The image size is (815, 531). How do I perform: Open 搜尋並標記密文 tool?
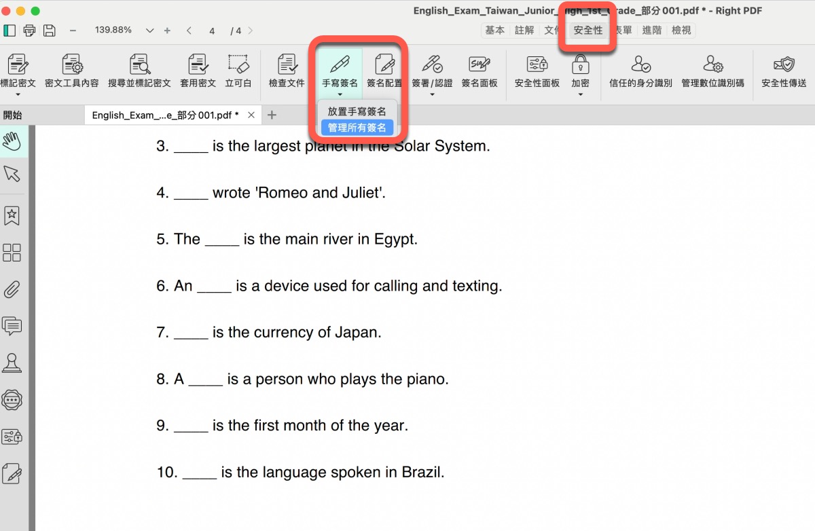coord(139,65)
